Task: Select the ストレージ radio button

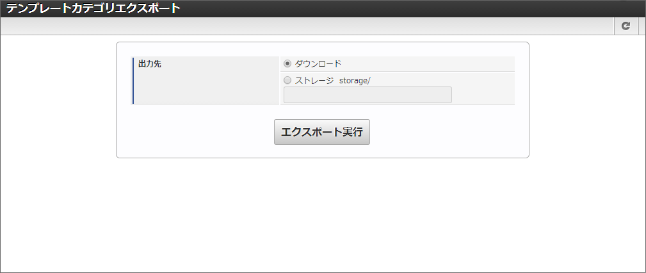Action: [x=287, y=81]
